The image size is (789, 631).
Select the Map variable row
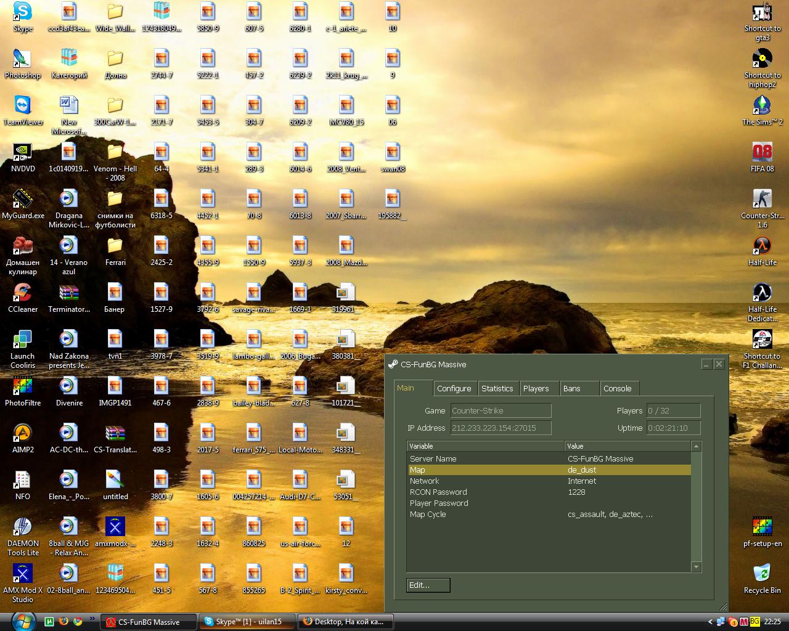(x=549, y=470)
